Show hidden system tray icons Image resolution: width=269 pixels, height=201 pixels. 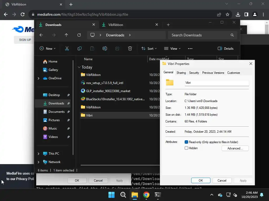tap(212, 195)
